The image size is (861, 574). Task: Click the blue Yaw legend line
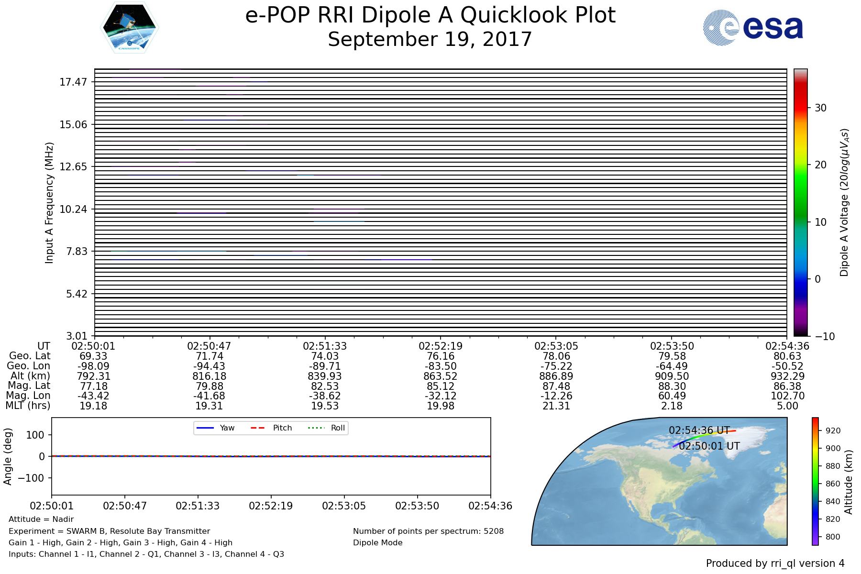tap(205, 428)
